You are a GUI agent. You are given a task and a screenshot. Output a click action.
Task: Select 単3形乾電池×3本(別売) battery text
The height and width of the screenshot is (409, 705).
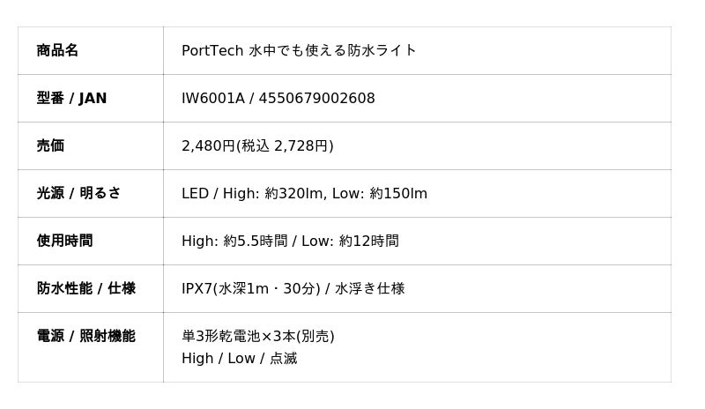click(258, 336)
